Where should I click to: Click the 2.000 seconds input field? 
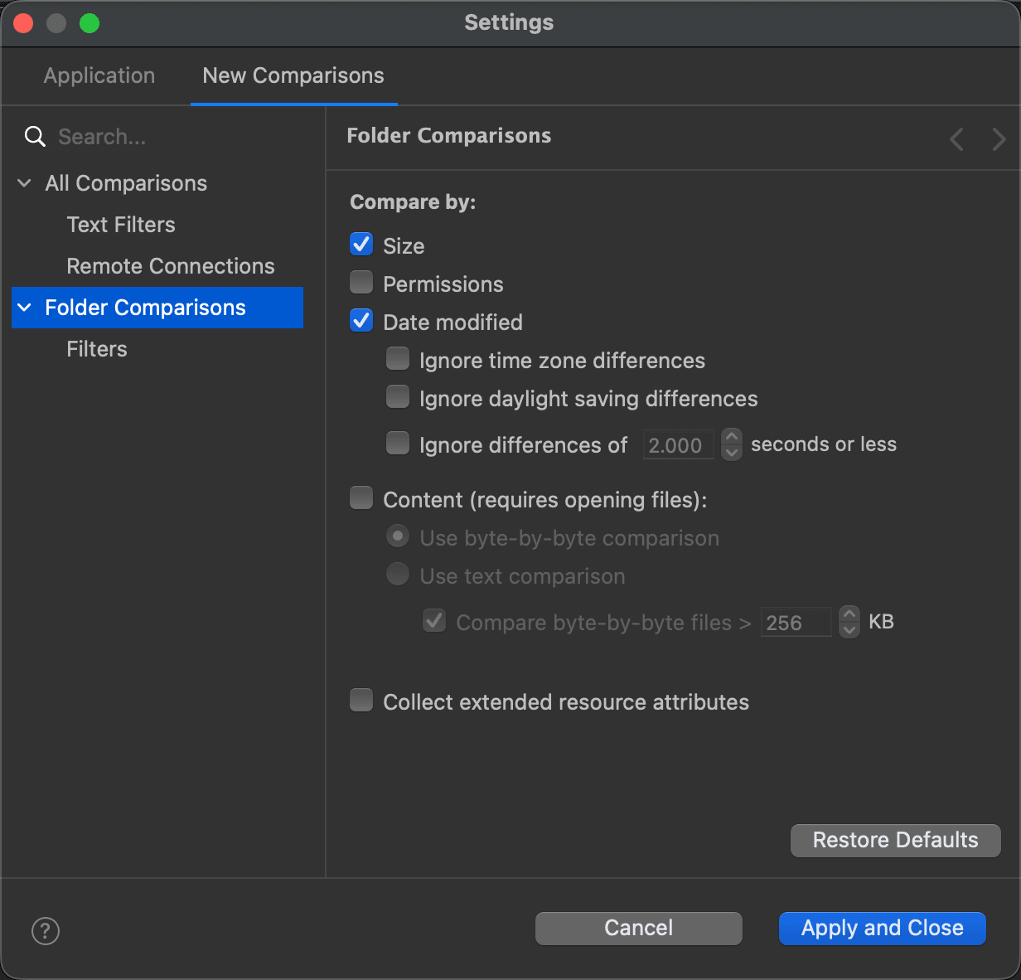point(679,445)
